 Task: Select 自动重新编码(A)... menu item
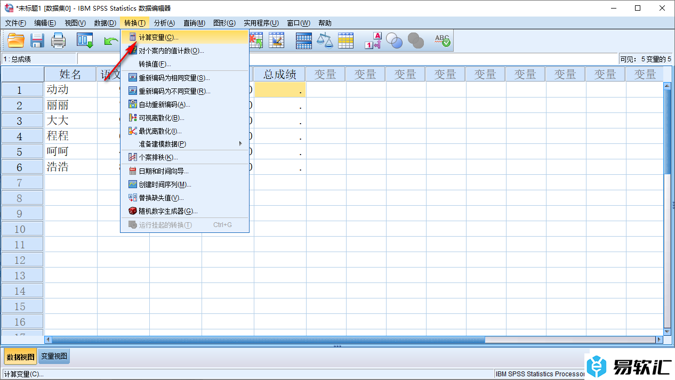point(184,104)
